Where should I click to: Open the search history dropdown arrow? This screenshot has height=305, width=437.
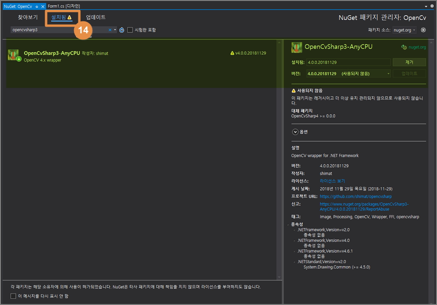pos(115,30)
